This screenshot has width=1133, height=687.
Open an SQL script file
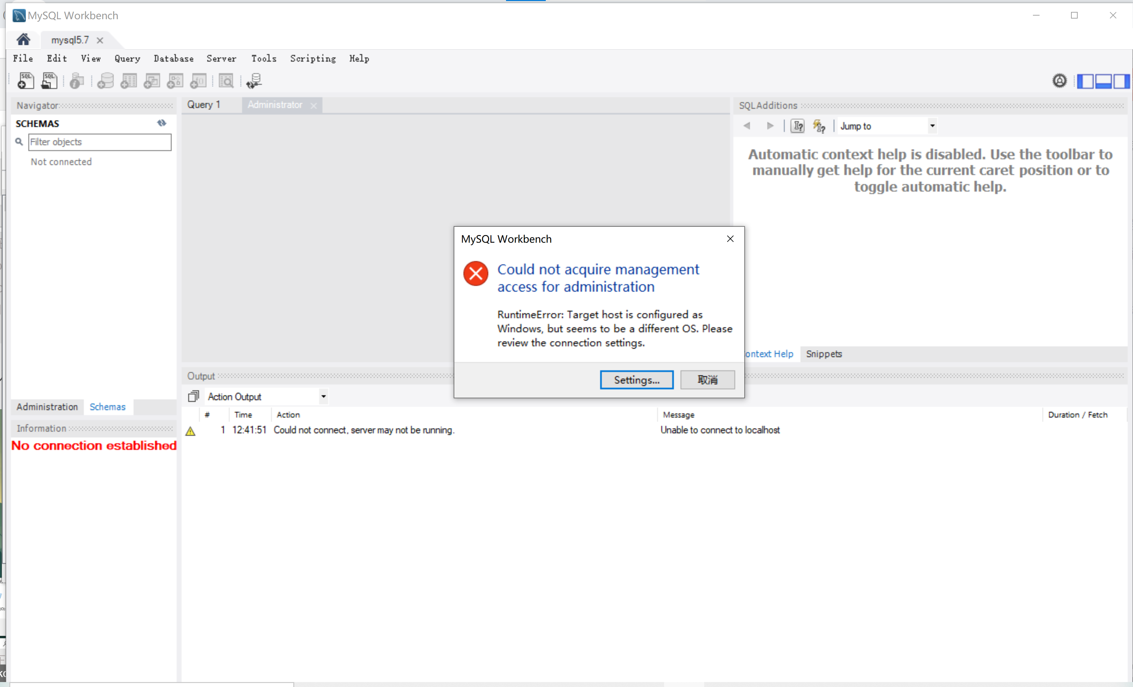click(49, 81)
